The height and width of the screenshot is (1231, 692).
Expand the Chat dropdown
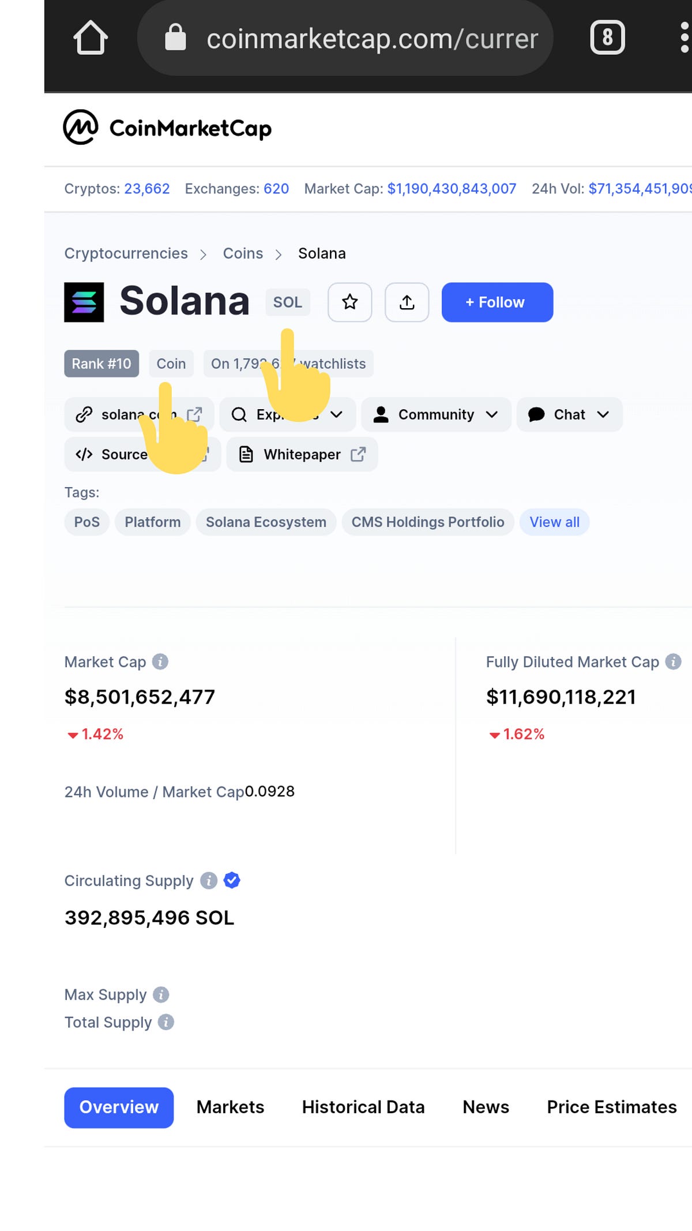569,414
